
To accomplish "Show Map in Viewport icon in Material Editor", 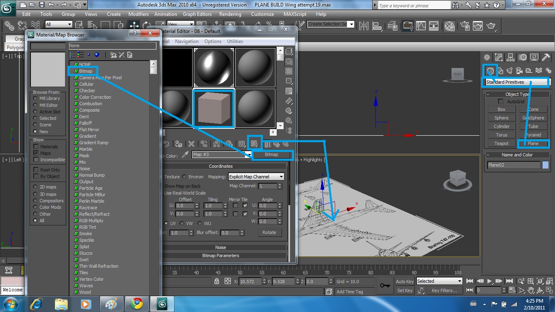I will (x=254, y=143).
